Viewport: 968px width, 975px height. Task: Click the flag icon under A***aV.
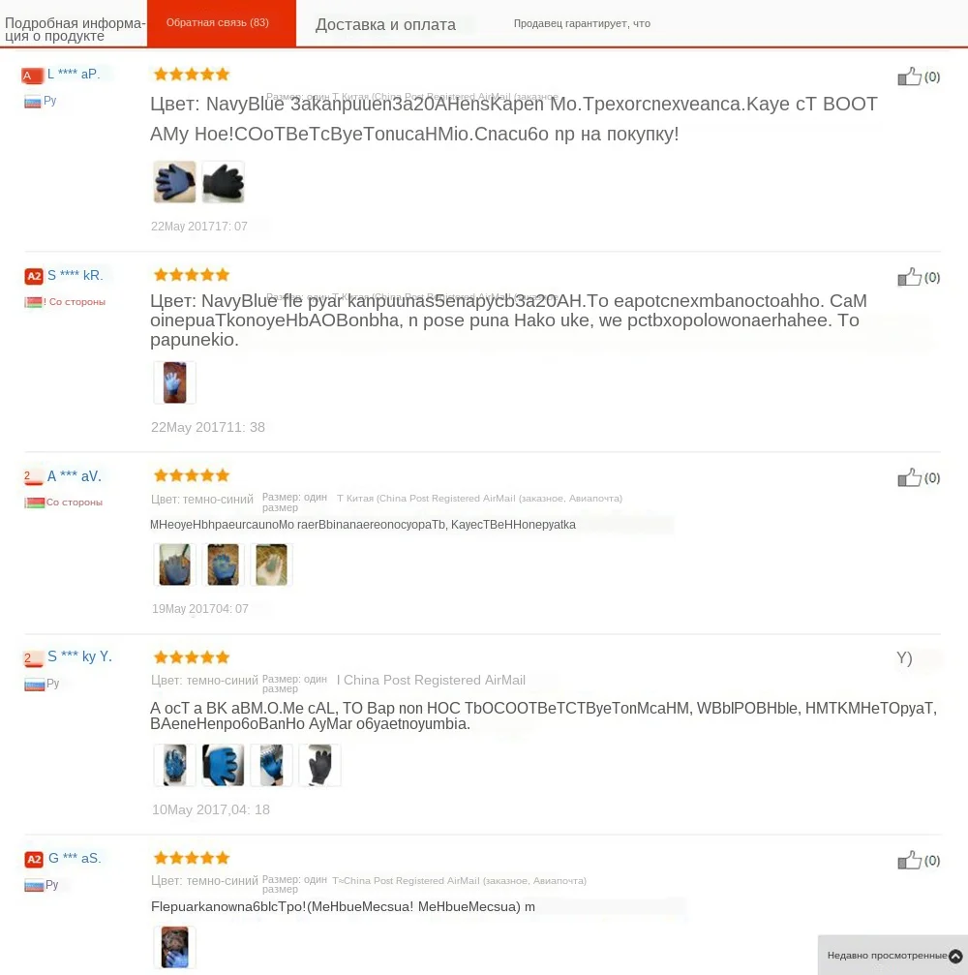34,503
